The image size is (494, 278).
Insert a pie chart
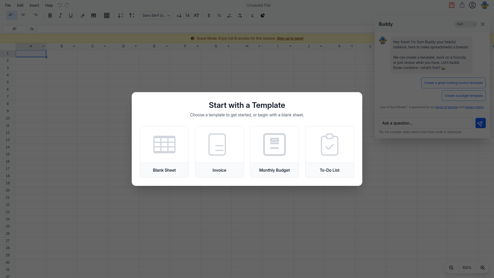pos(263,16)
